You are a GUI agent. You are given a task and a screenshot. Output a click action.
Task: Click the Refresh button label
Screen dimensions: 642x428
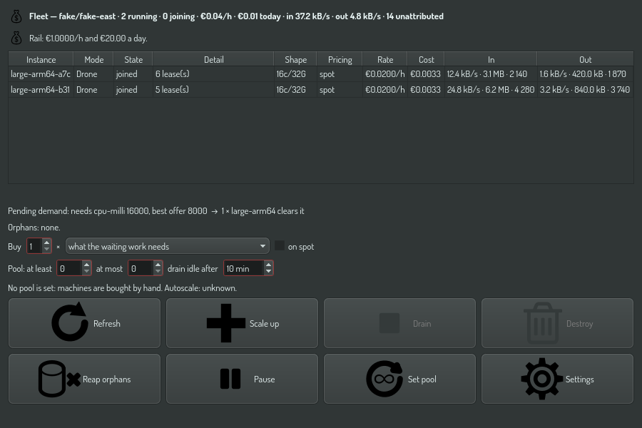coord(107,324)
